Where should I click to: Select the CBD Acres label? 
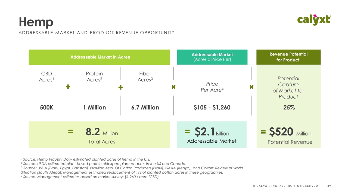(x=46, y=77)
